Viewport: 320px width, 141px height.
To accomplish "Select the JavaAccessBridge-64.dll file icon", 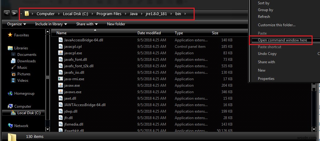I will tap(61, 40).
